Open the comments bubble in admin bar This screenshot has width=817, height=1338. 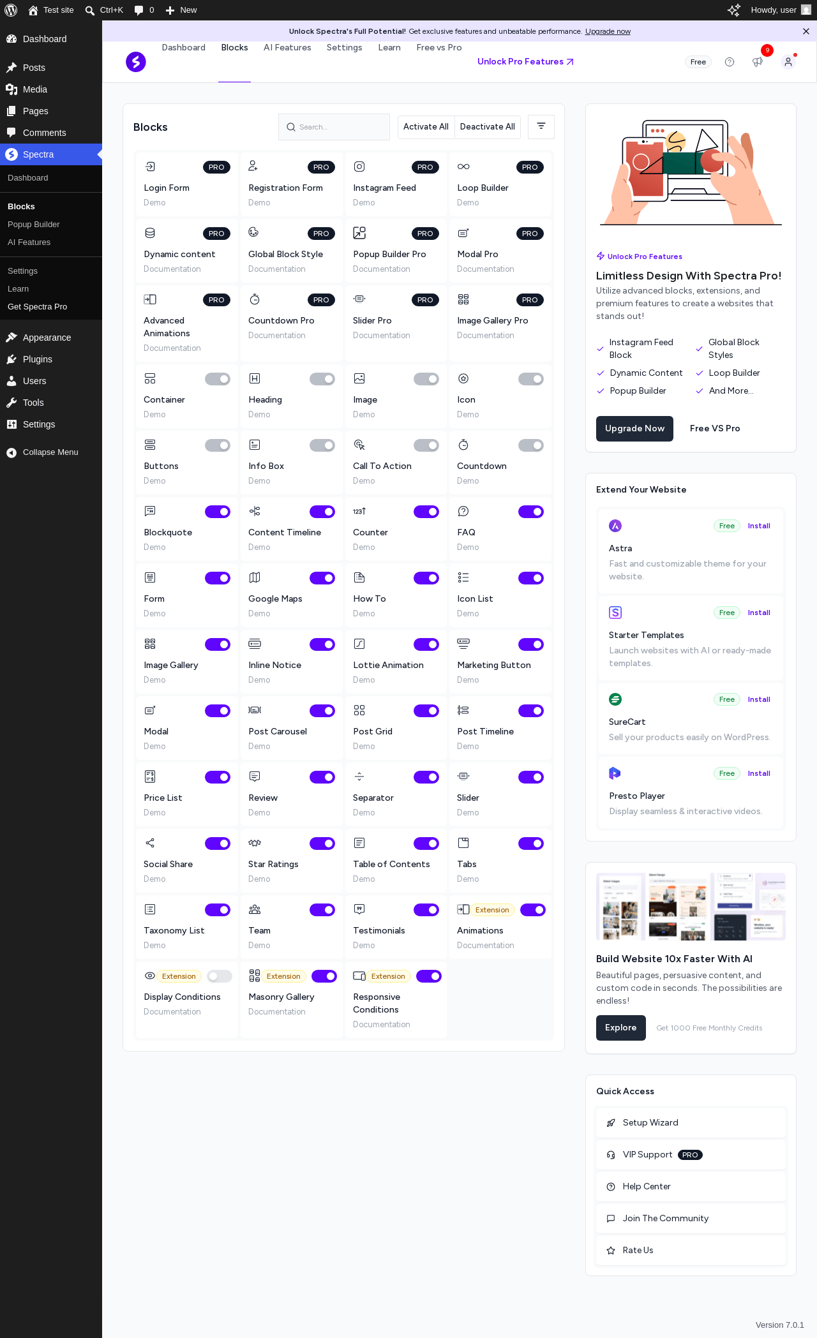[144, 10]
